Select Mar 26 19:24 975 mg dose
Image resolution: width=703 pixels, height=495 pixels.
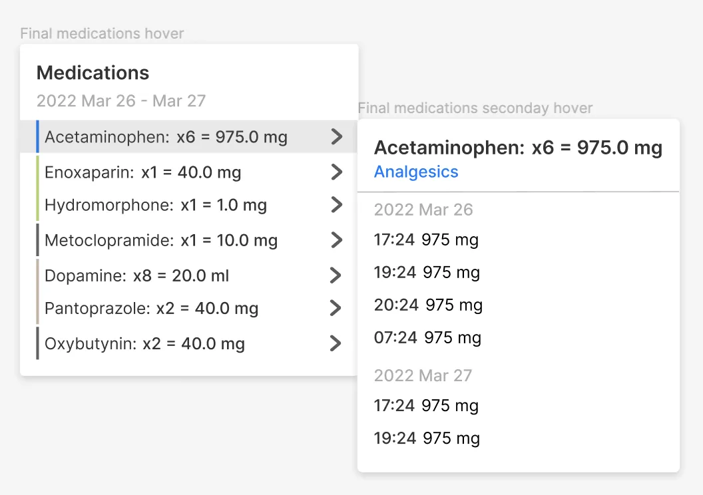(x=427, y=272)
